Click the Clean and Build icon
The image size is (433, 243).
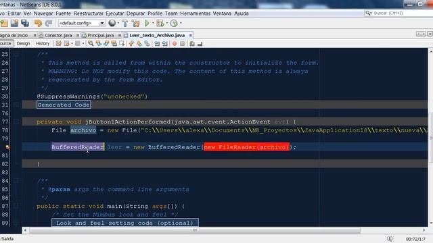pyautogui.click(x=135, y=24)
